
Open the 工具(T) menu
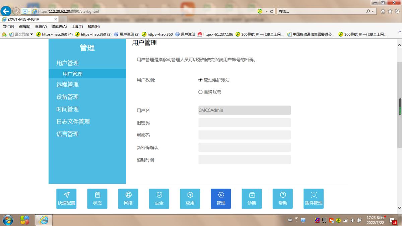(76, 26)
